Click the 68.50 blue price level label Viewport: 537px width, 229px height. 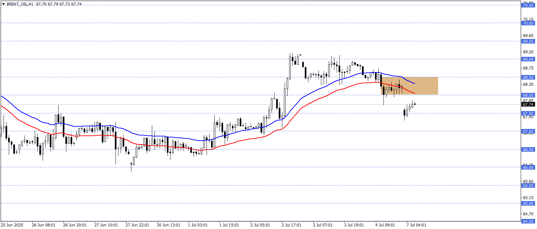pos(528,77)
